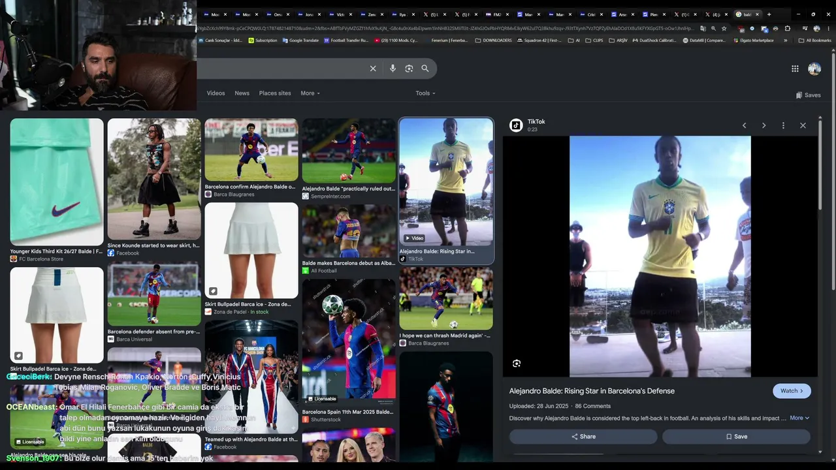Open the DualShock Calibrati... bookmark
836x470 pixels.
pyautogui.click(x=654, y=40)
